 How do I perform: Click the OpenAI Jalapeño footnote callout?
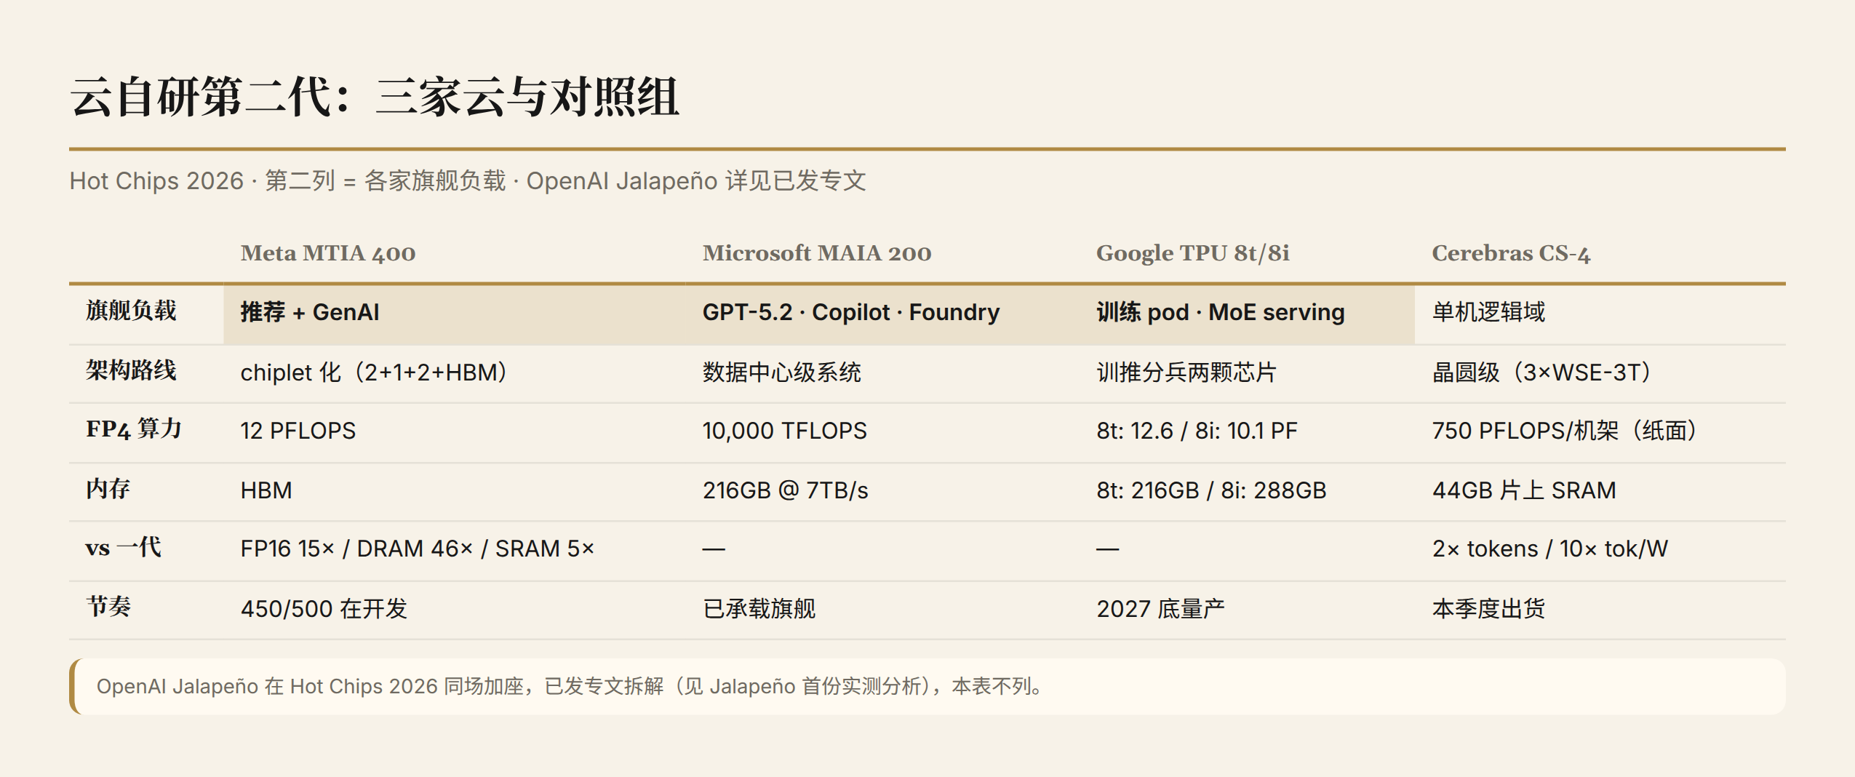click(x=927, y=687)
